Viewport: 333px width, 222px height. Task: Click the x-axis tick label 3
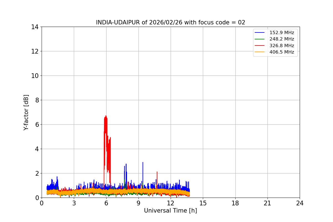(x=74, y=203)
